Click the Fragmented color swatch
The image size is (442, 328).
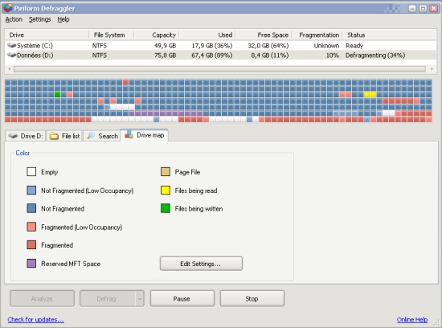[x=31, y=245]
